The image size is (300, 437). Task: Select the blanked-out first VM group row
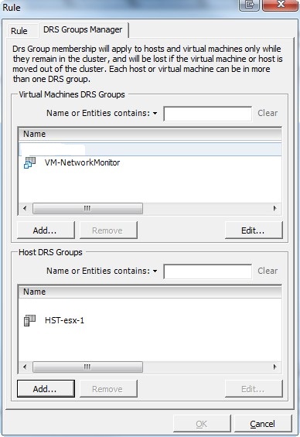click(150, 149)
